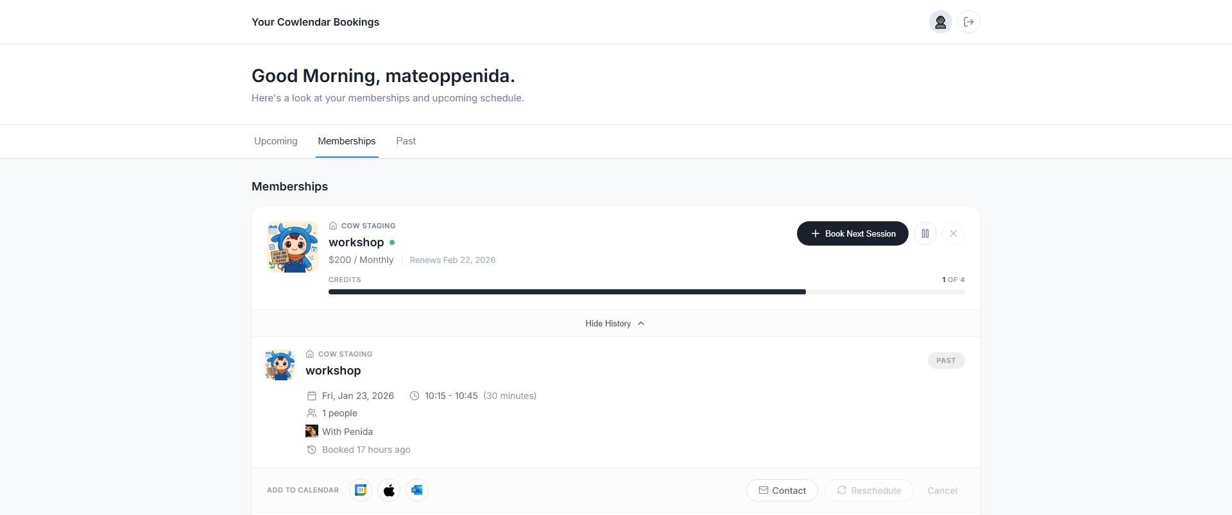Collapse history with Hide History
Viewport: 1232px width, 515px height.
click(x=608, y=324)
